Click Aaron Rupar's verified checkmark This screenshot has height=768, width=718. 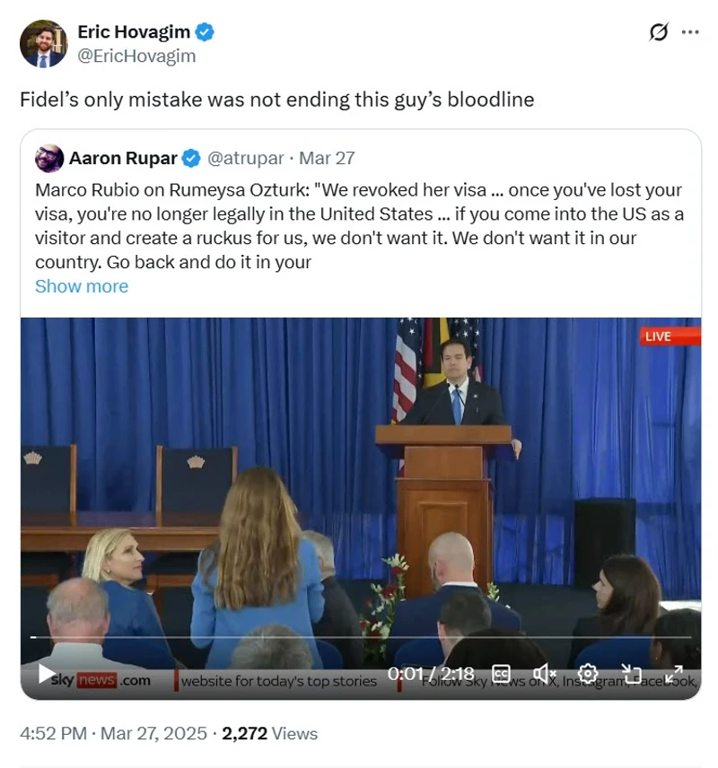tap(191, 159)
